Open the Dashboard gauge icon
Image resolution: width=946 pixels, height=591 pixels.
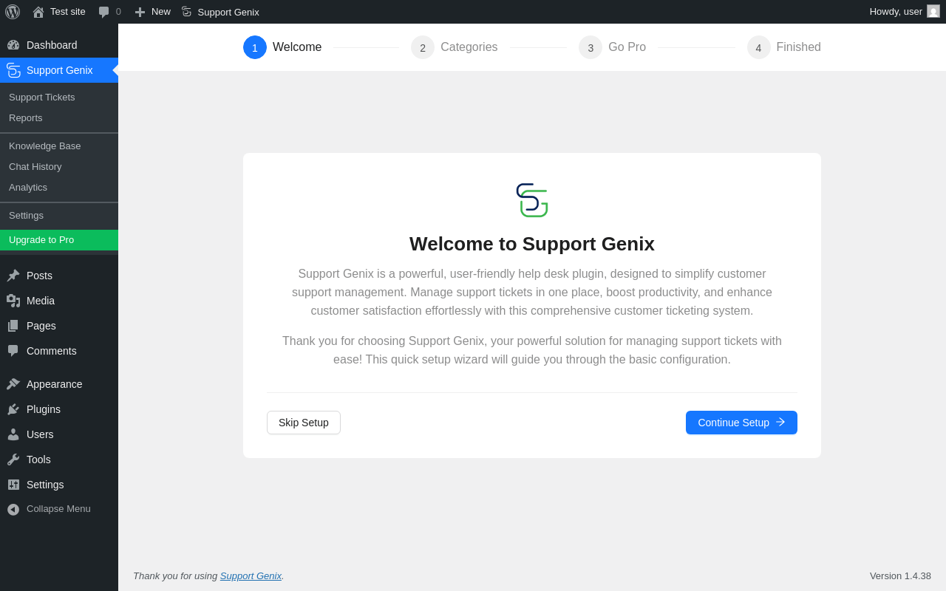tap(13, 45)
